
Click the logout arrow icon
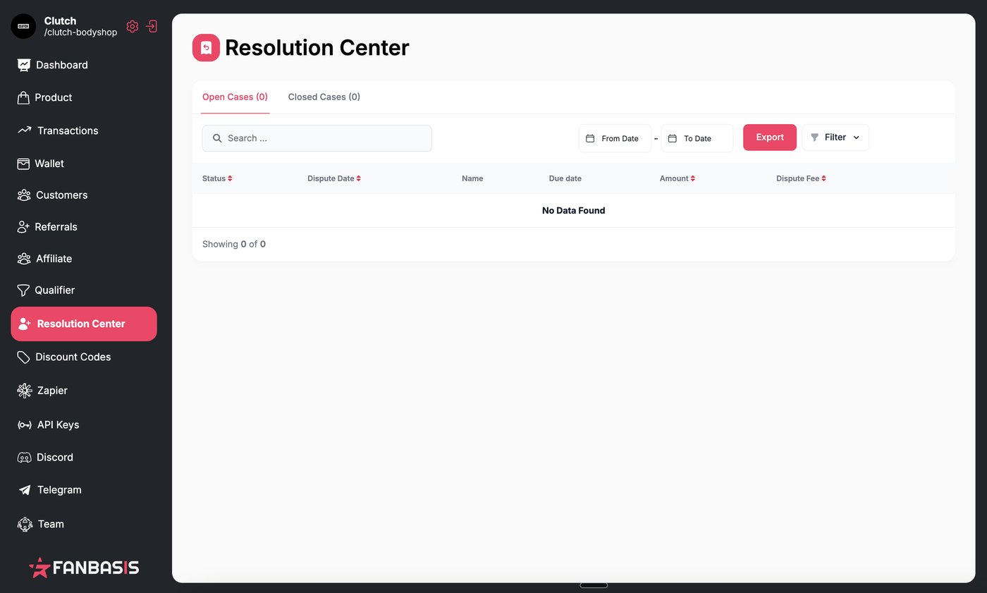click(x=152, y=26)
